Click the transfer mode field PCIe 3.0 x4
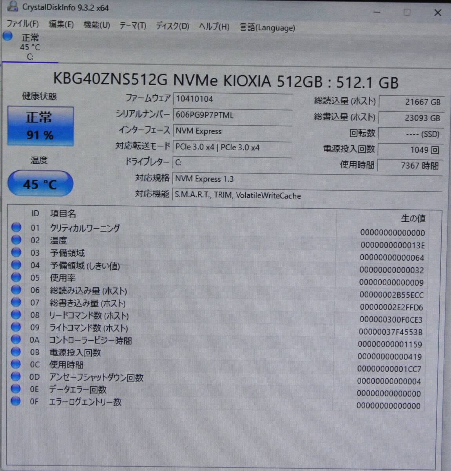 tap(232, 147)
